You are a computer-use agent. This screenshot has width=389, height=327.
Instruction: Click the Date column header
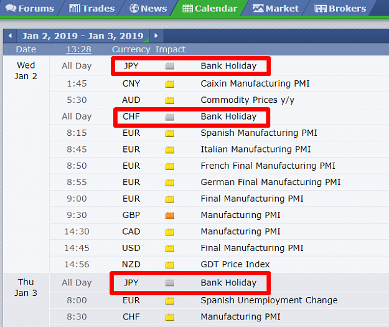click(x=26, y=49)
